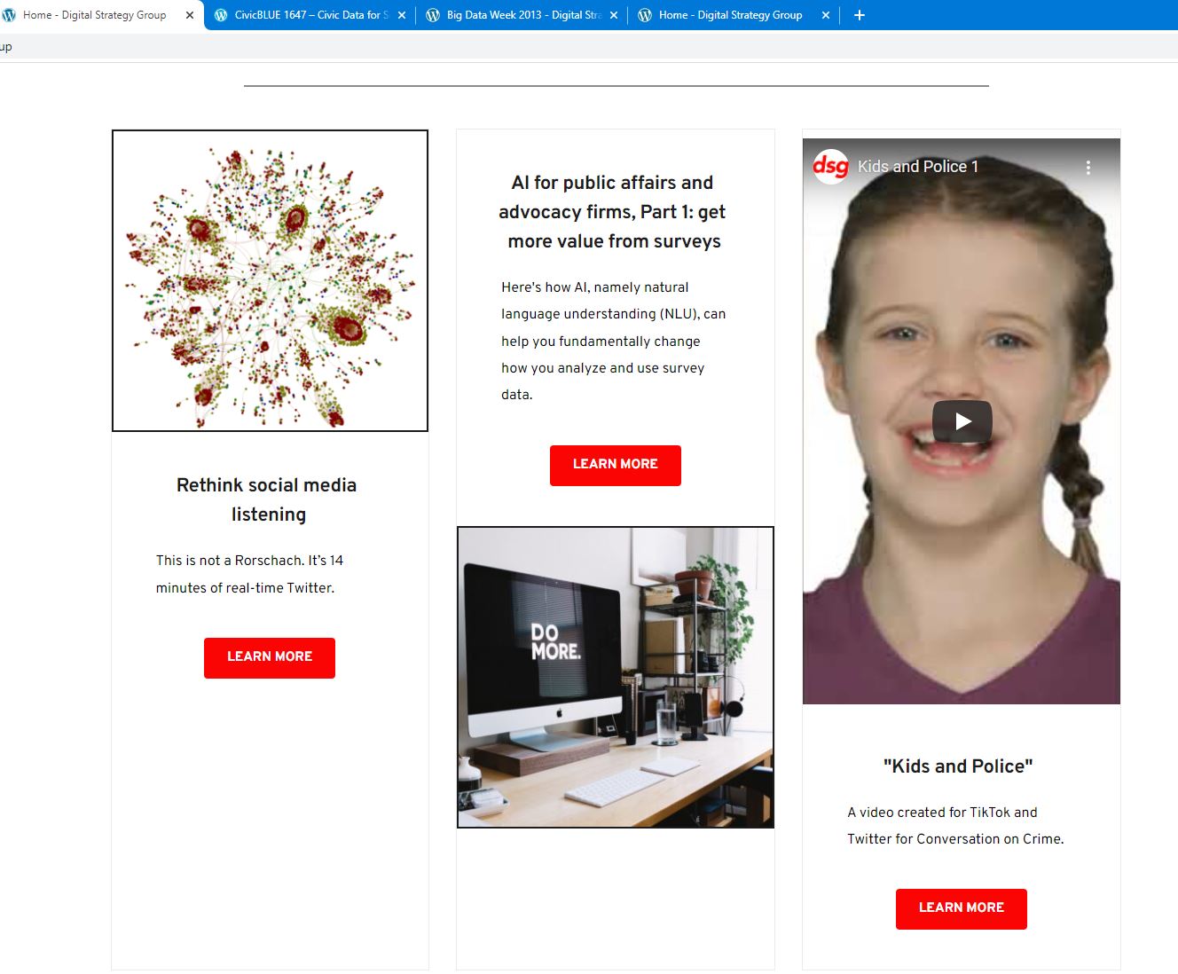
Task: Open the Twitter network graph image
Action: click(x=270, y=280)
